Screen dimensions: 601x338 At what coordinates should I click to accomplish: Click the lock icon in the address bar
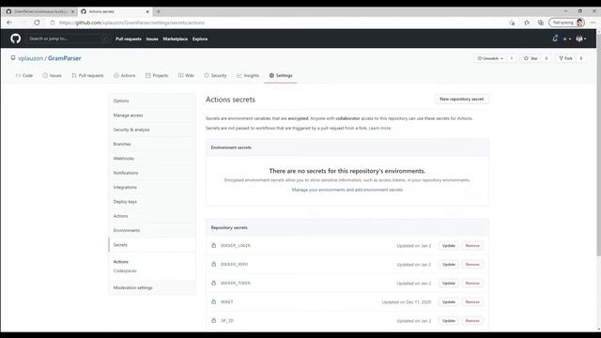point(53,23)
